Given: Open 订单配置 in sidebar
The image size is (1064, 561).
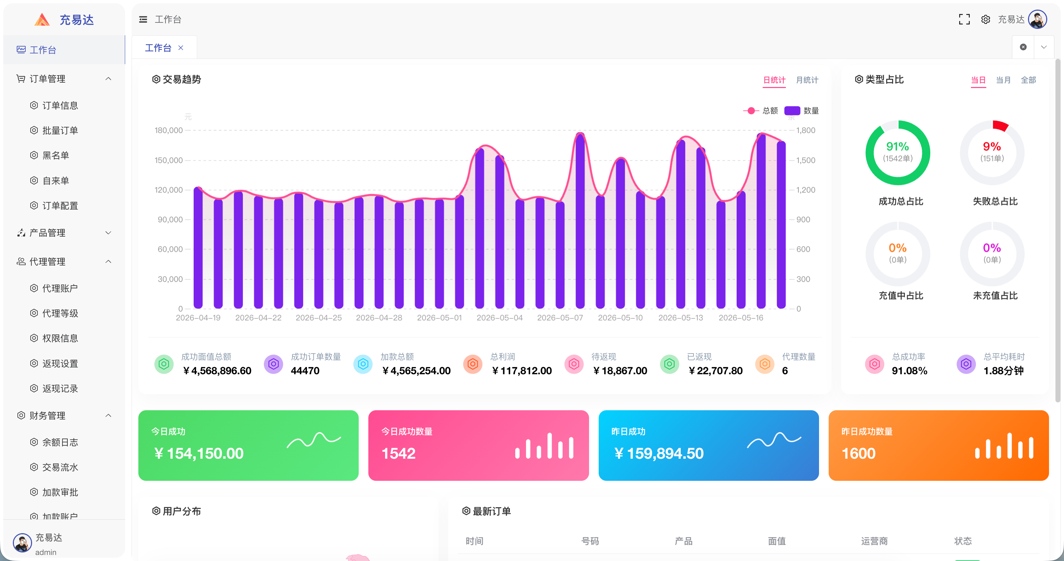Looking at the screenshot, I should tap(60, 206).
